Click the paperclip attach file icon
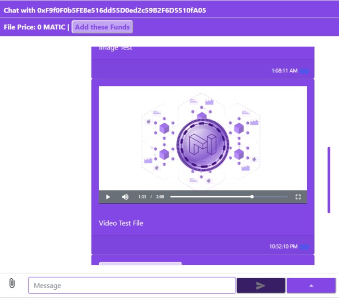339x298 pixels. [12, 283]
